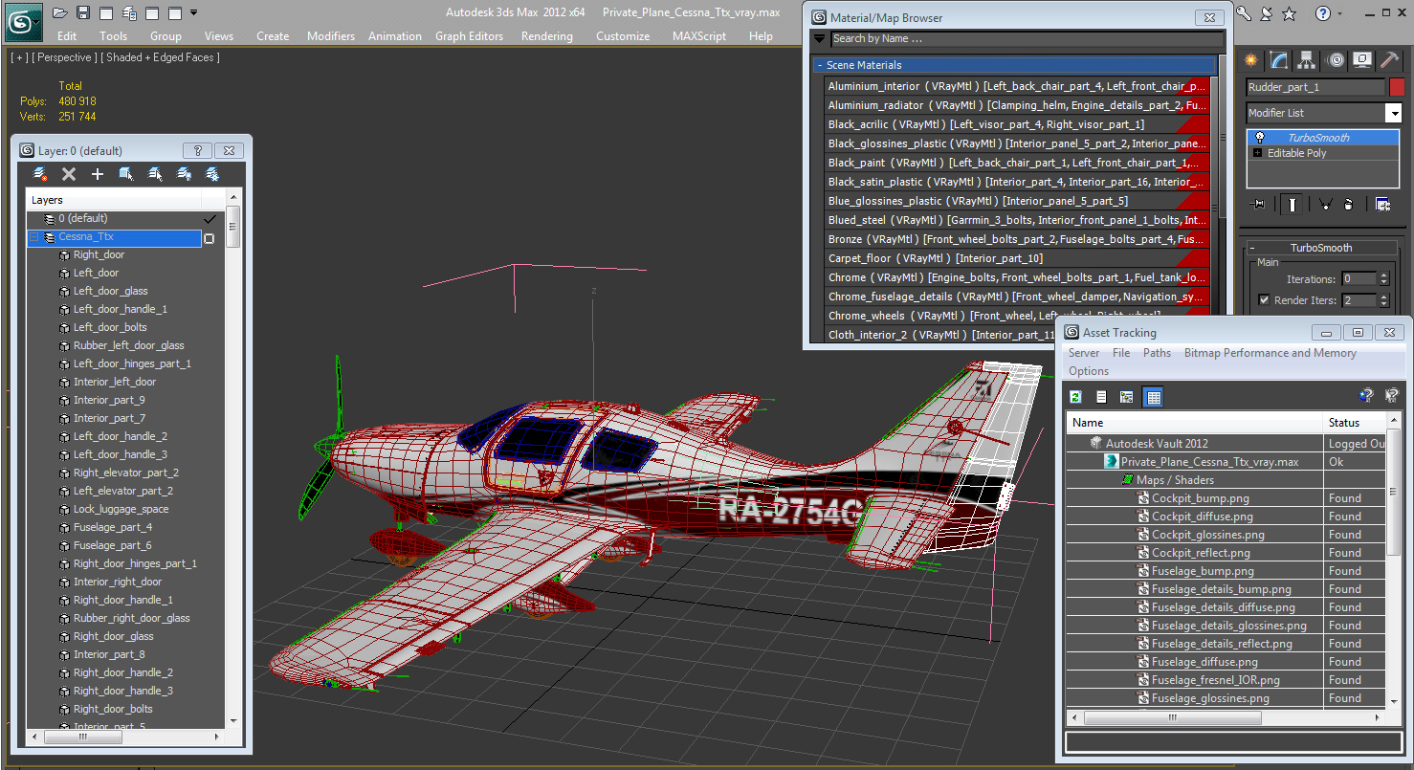The height and width of the screenshot is (770, 1414).
Task: Open the Rendering menu
Action: pyautogui.click(x=547, y=36)
